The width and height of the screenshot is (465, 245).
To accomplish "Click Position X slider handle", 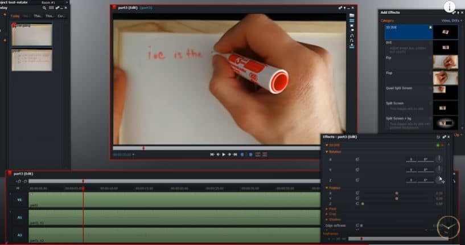I will 397,193.
